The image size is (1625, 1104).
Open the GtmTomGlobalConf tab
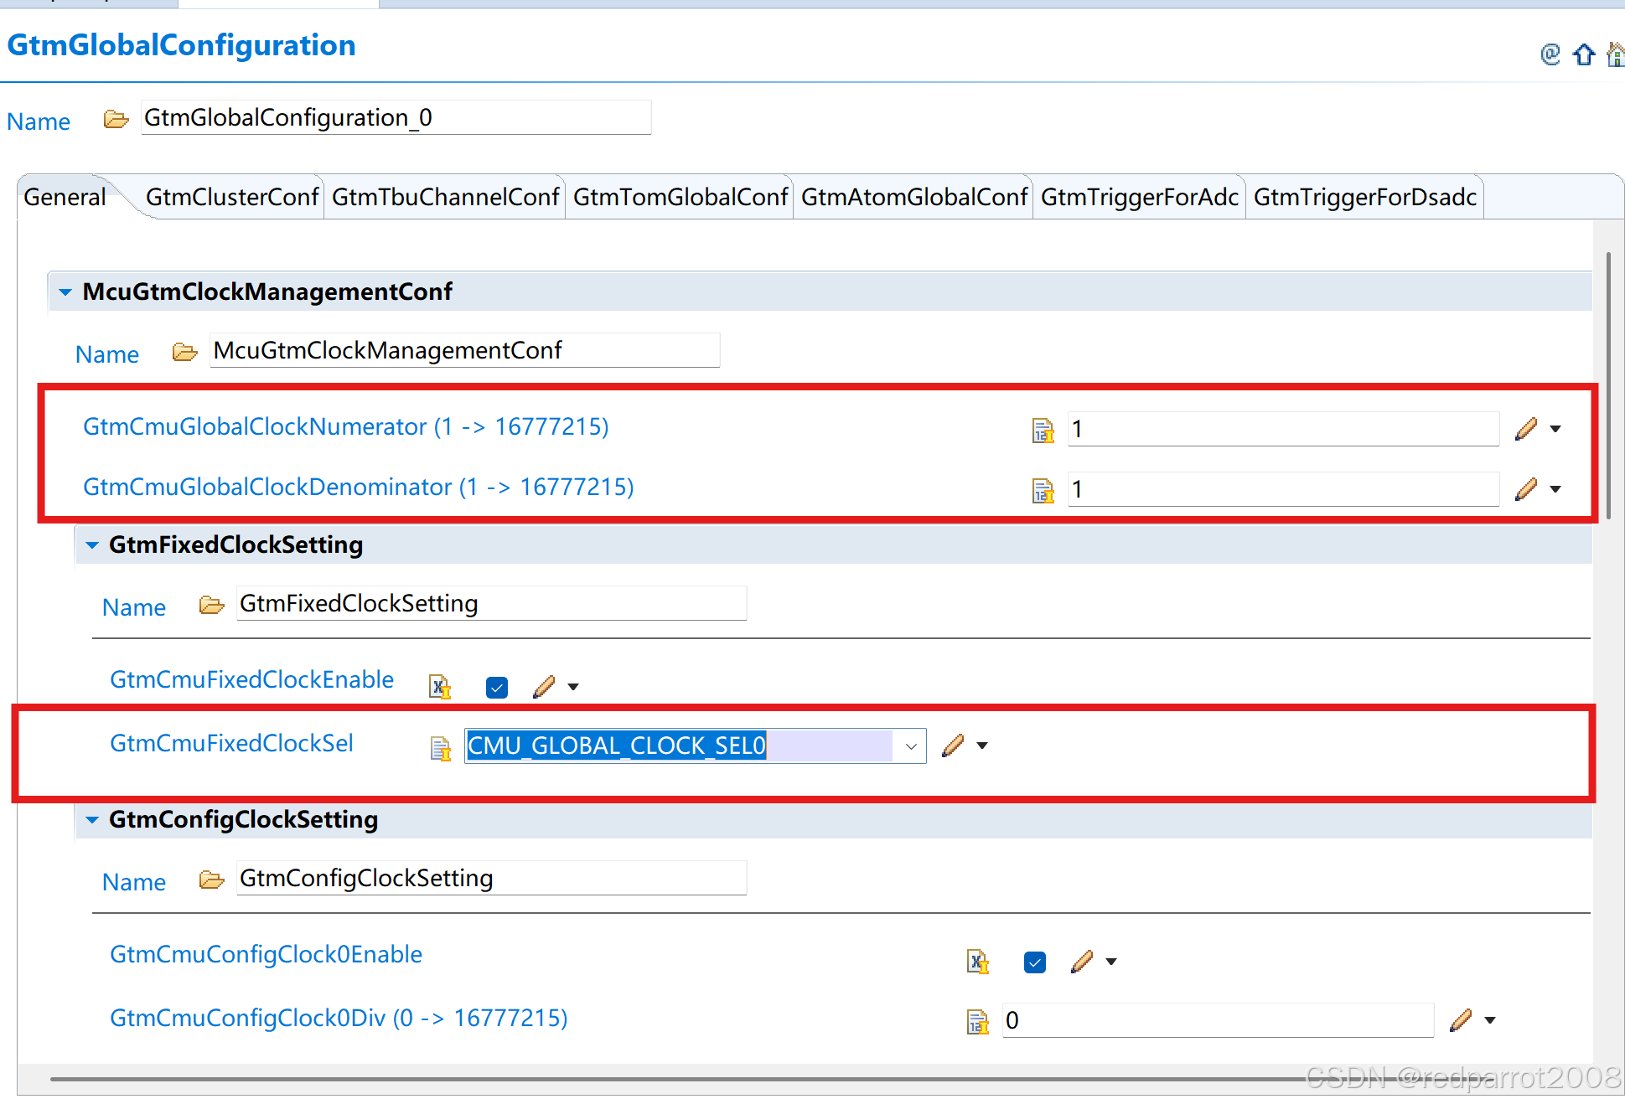click(680, 198)
